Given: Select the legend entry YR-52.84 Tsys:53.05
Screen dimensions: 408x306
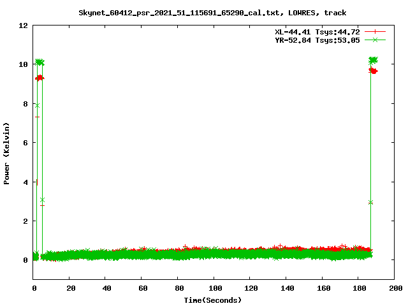Looking at the screenshot, I should click(x=317, y=40).
